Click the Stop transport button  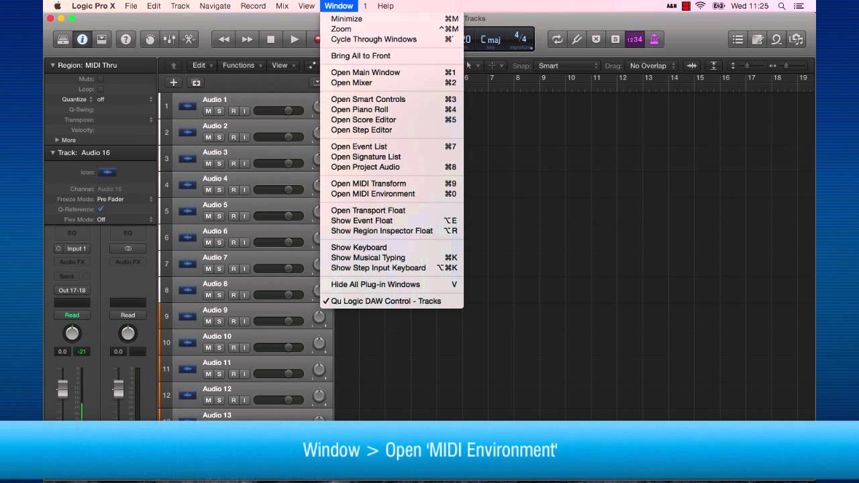point(270,40)
